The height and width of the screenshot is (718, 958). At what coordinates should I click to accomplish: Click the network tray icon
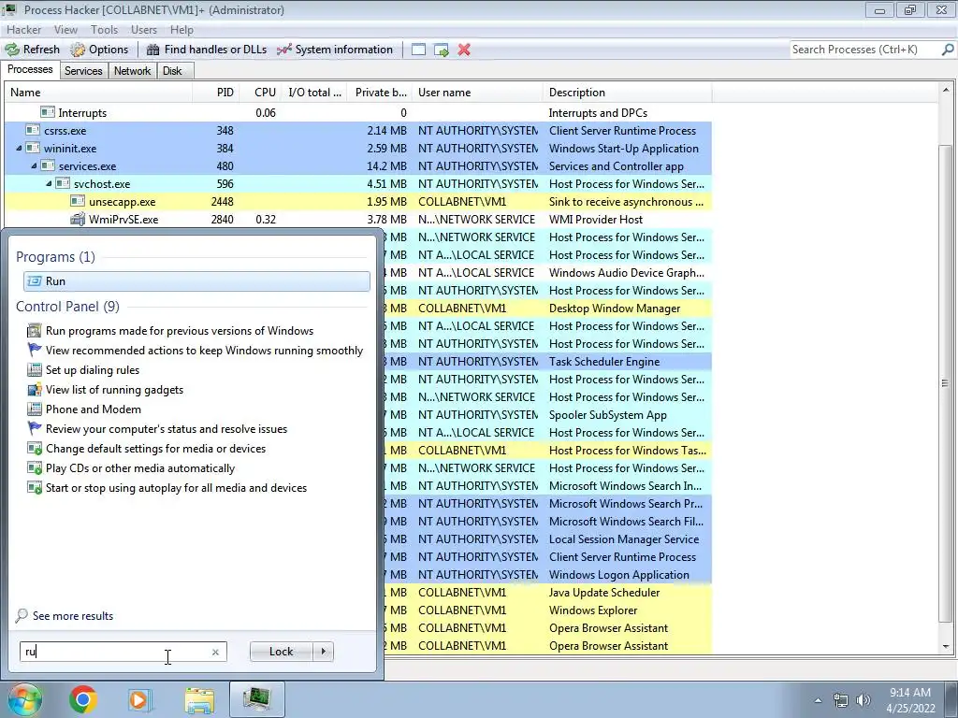click(x=841, y=700)
